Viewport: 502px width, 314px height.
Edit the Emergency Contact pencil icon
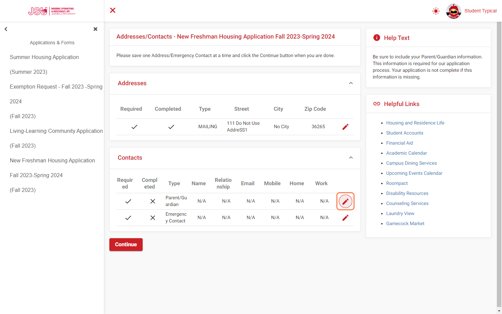click(345, 218)
